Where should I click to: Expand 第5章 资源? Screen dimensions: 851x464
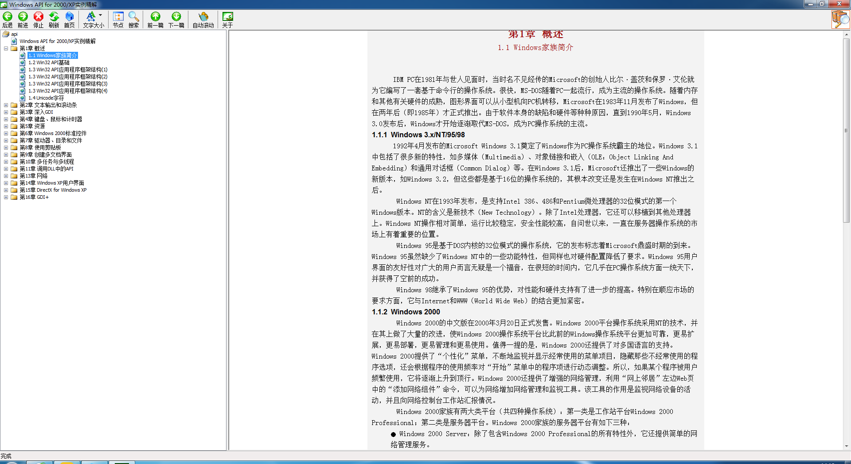6,126
